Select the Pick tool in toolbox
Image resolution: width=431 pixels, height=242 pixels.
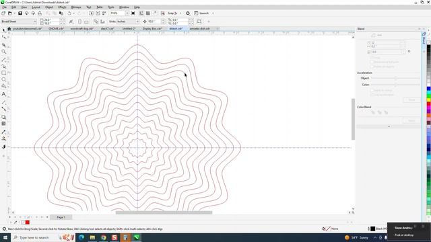coord(3,30)
